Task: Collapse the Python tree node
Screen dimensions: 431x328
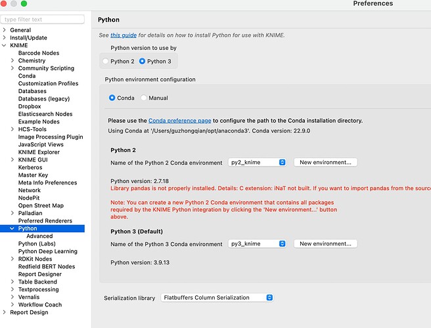Action: (12, 229)
